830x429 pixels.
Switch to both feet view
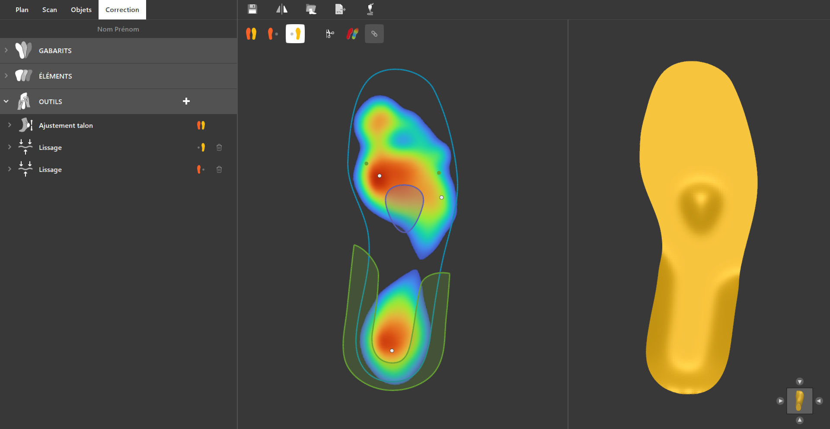(251, 34)
